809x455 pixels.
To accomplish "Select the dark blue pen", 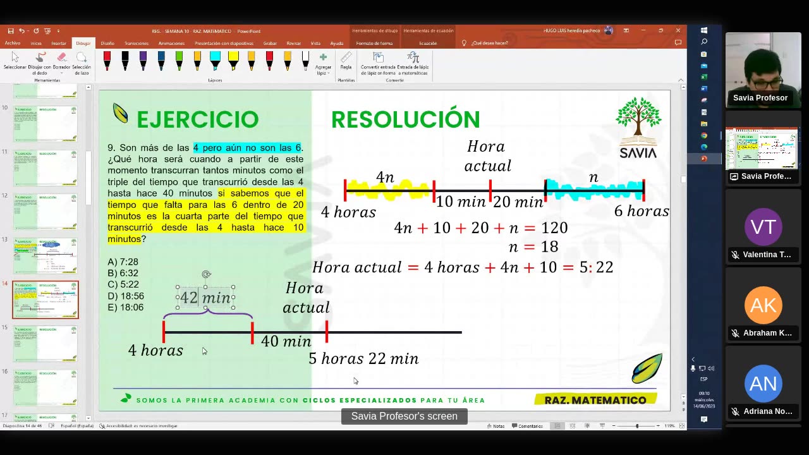I will coord(161,61).
